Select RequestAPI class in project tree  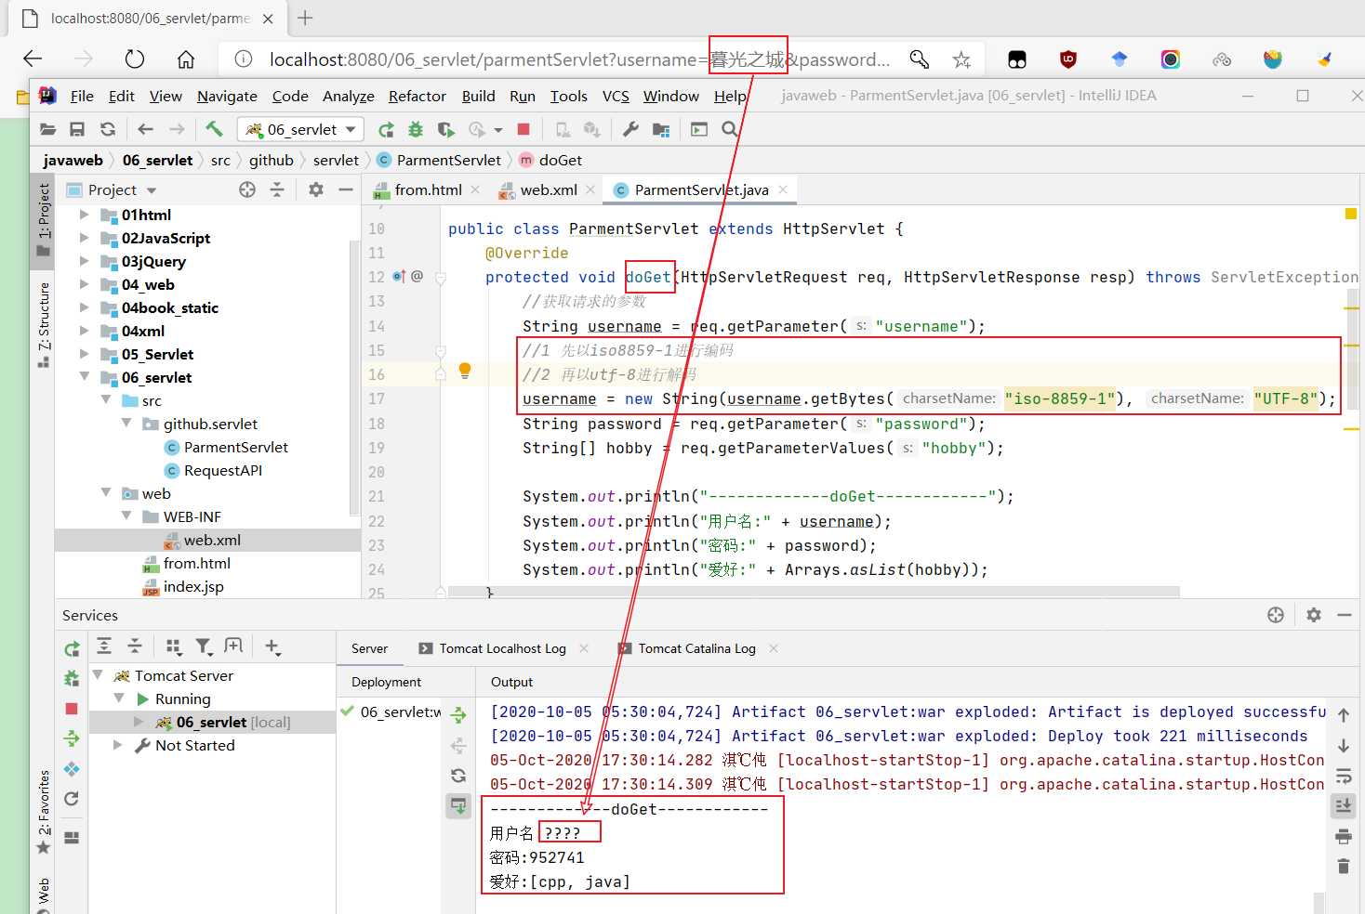point(223,470)
